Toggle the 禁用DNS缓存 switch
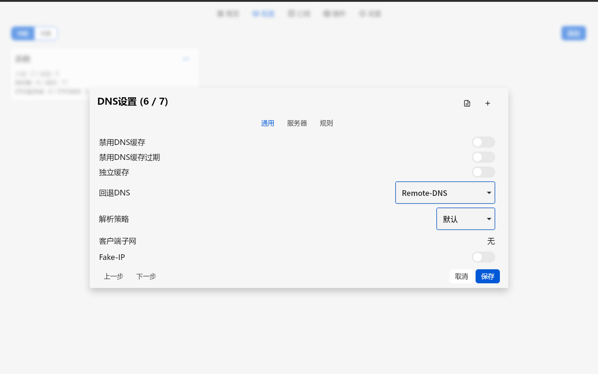 click(x=484, y=142)
